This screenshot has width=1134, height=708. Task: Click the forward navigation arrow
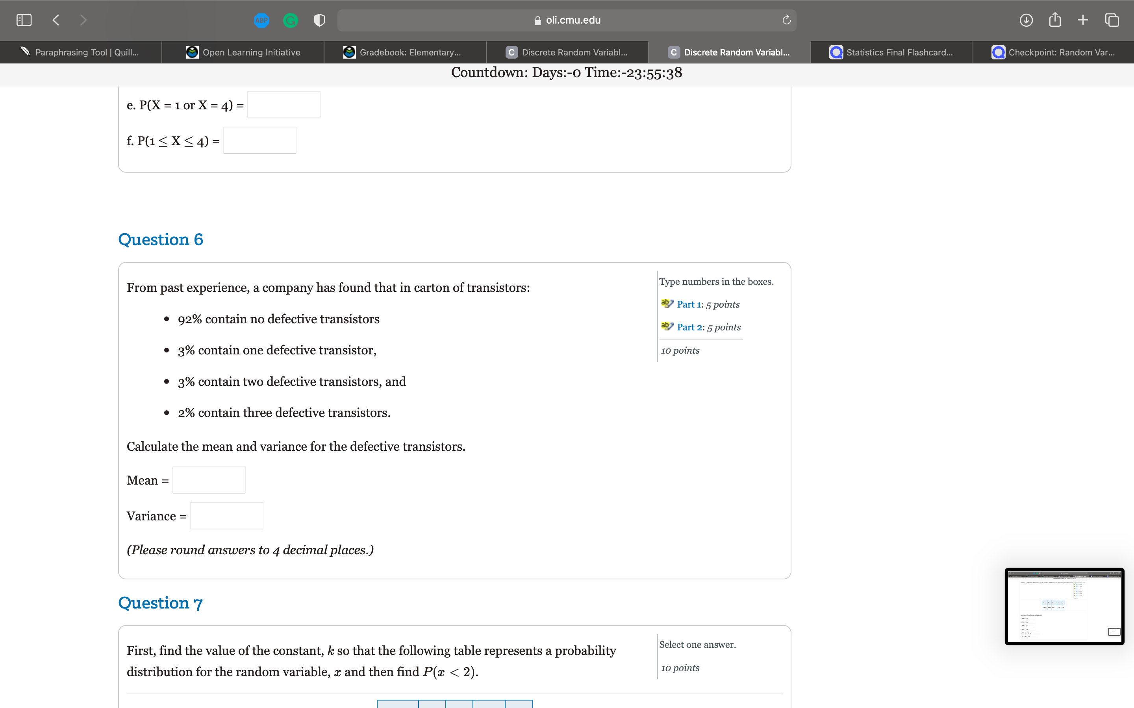click(x=83, y=20)
